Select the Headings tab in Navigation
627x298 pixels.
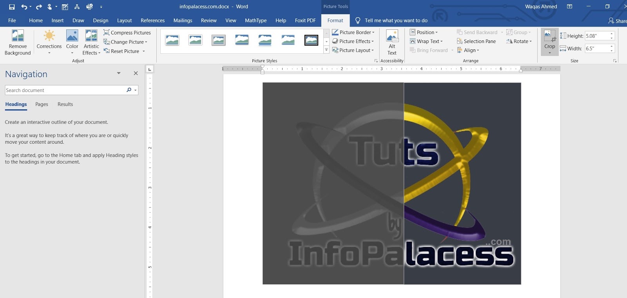pos(16,104)
